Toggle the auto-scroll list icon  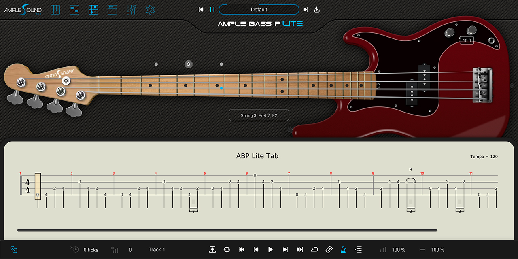tap(358, 250)
